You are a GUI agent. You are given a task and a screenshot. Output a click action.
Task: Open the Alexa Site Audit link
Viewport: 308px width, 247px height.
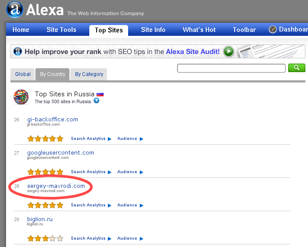193,51
